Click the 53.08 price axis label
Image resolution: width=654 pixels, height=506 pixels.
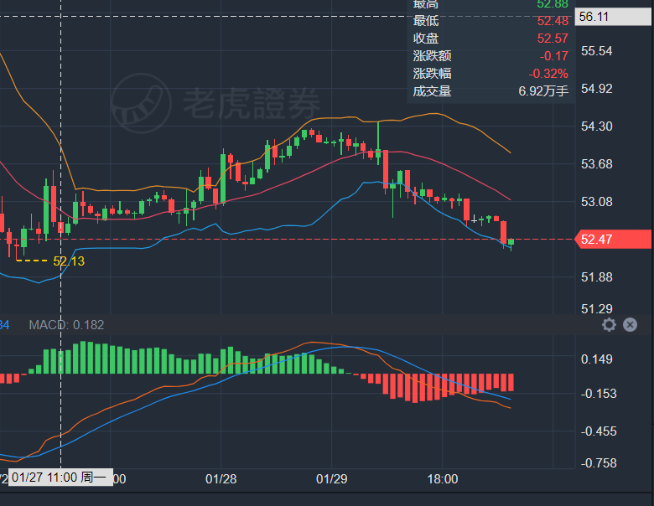click(597, 202)
